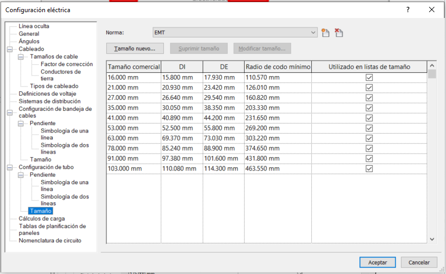Click Utilizado en listas de tamaño header
The height and width of the screenshot is (274, 446).
(x=369, y=67)
